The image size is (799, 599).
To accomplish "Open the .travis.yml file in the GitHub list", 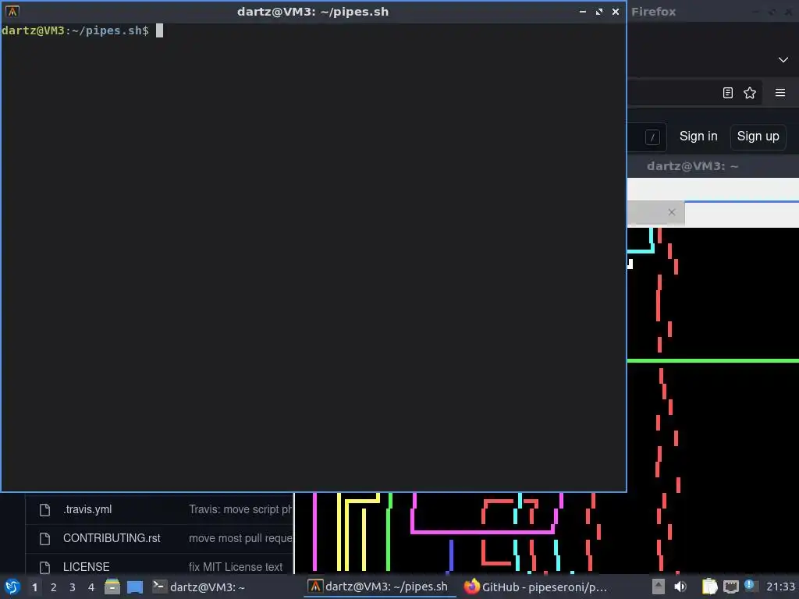I will point(87,509).
